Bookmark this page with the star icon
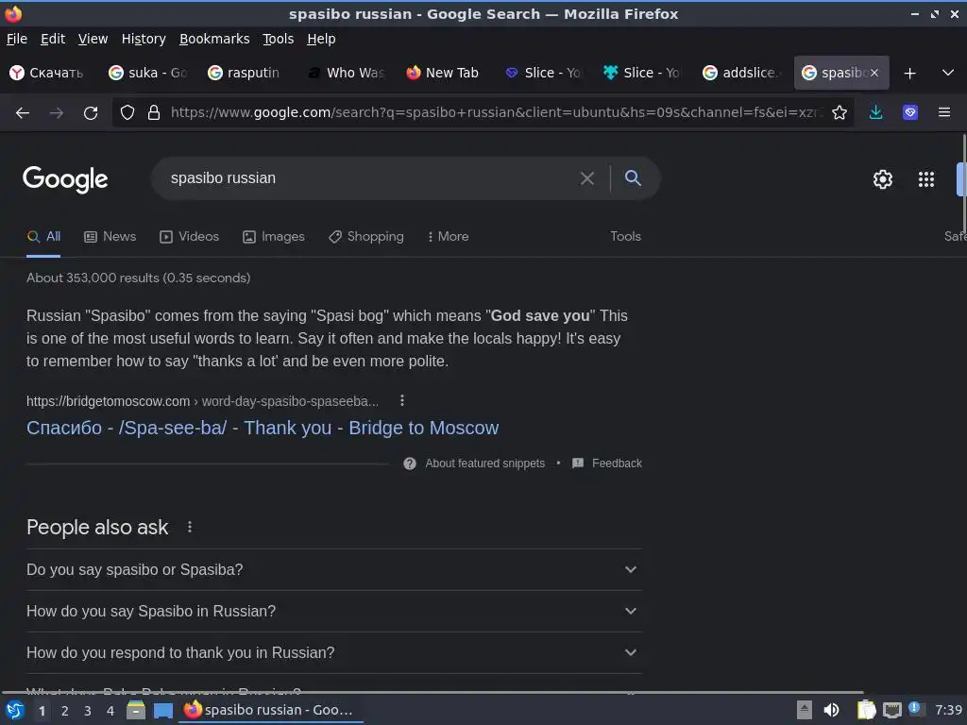 [x=840, y=113]
